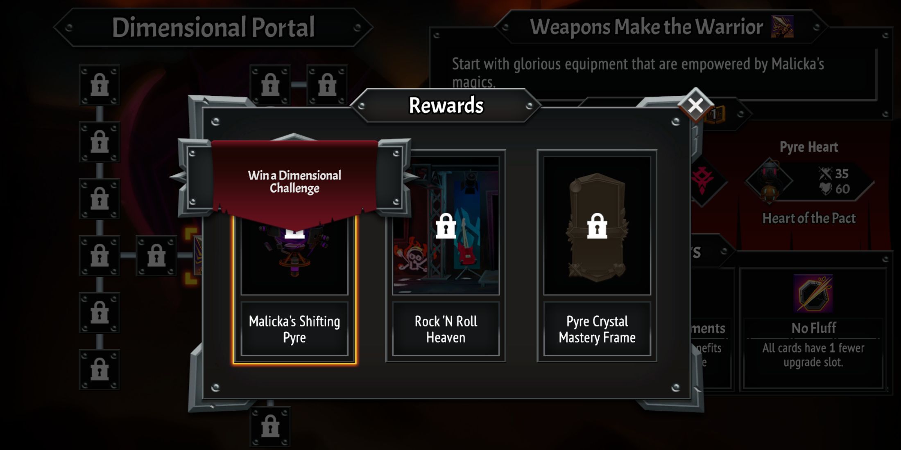
Task: Close the Rewards popup with the X
Action: tap(695, 105)
